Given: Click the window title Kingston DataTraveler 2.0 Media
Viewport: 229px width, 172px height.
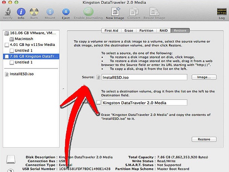Looking at the screenshot, I should click(114, 3).
